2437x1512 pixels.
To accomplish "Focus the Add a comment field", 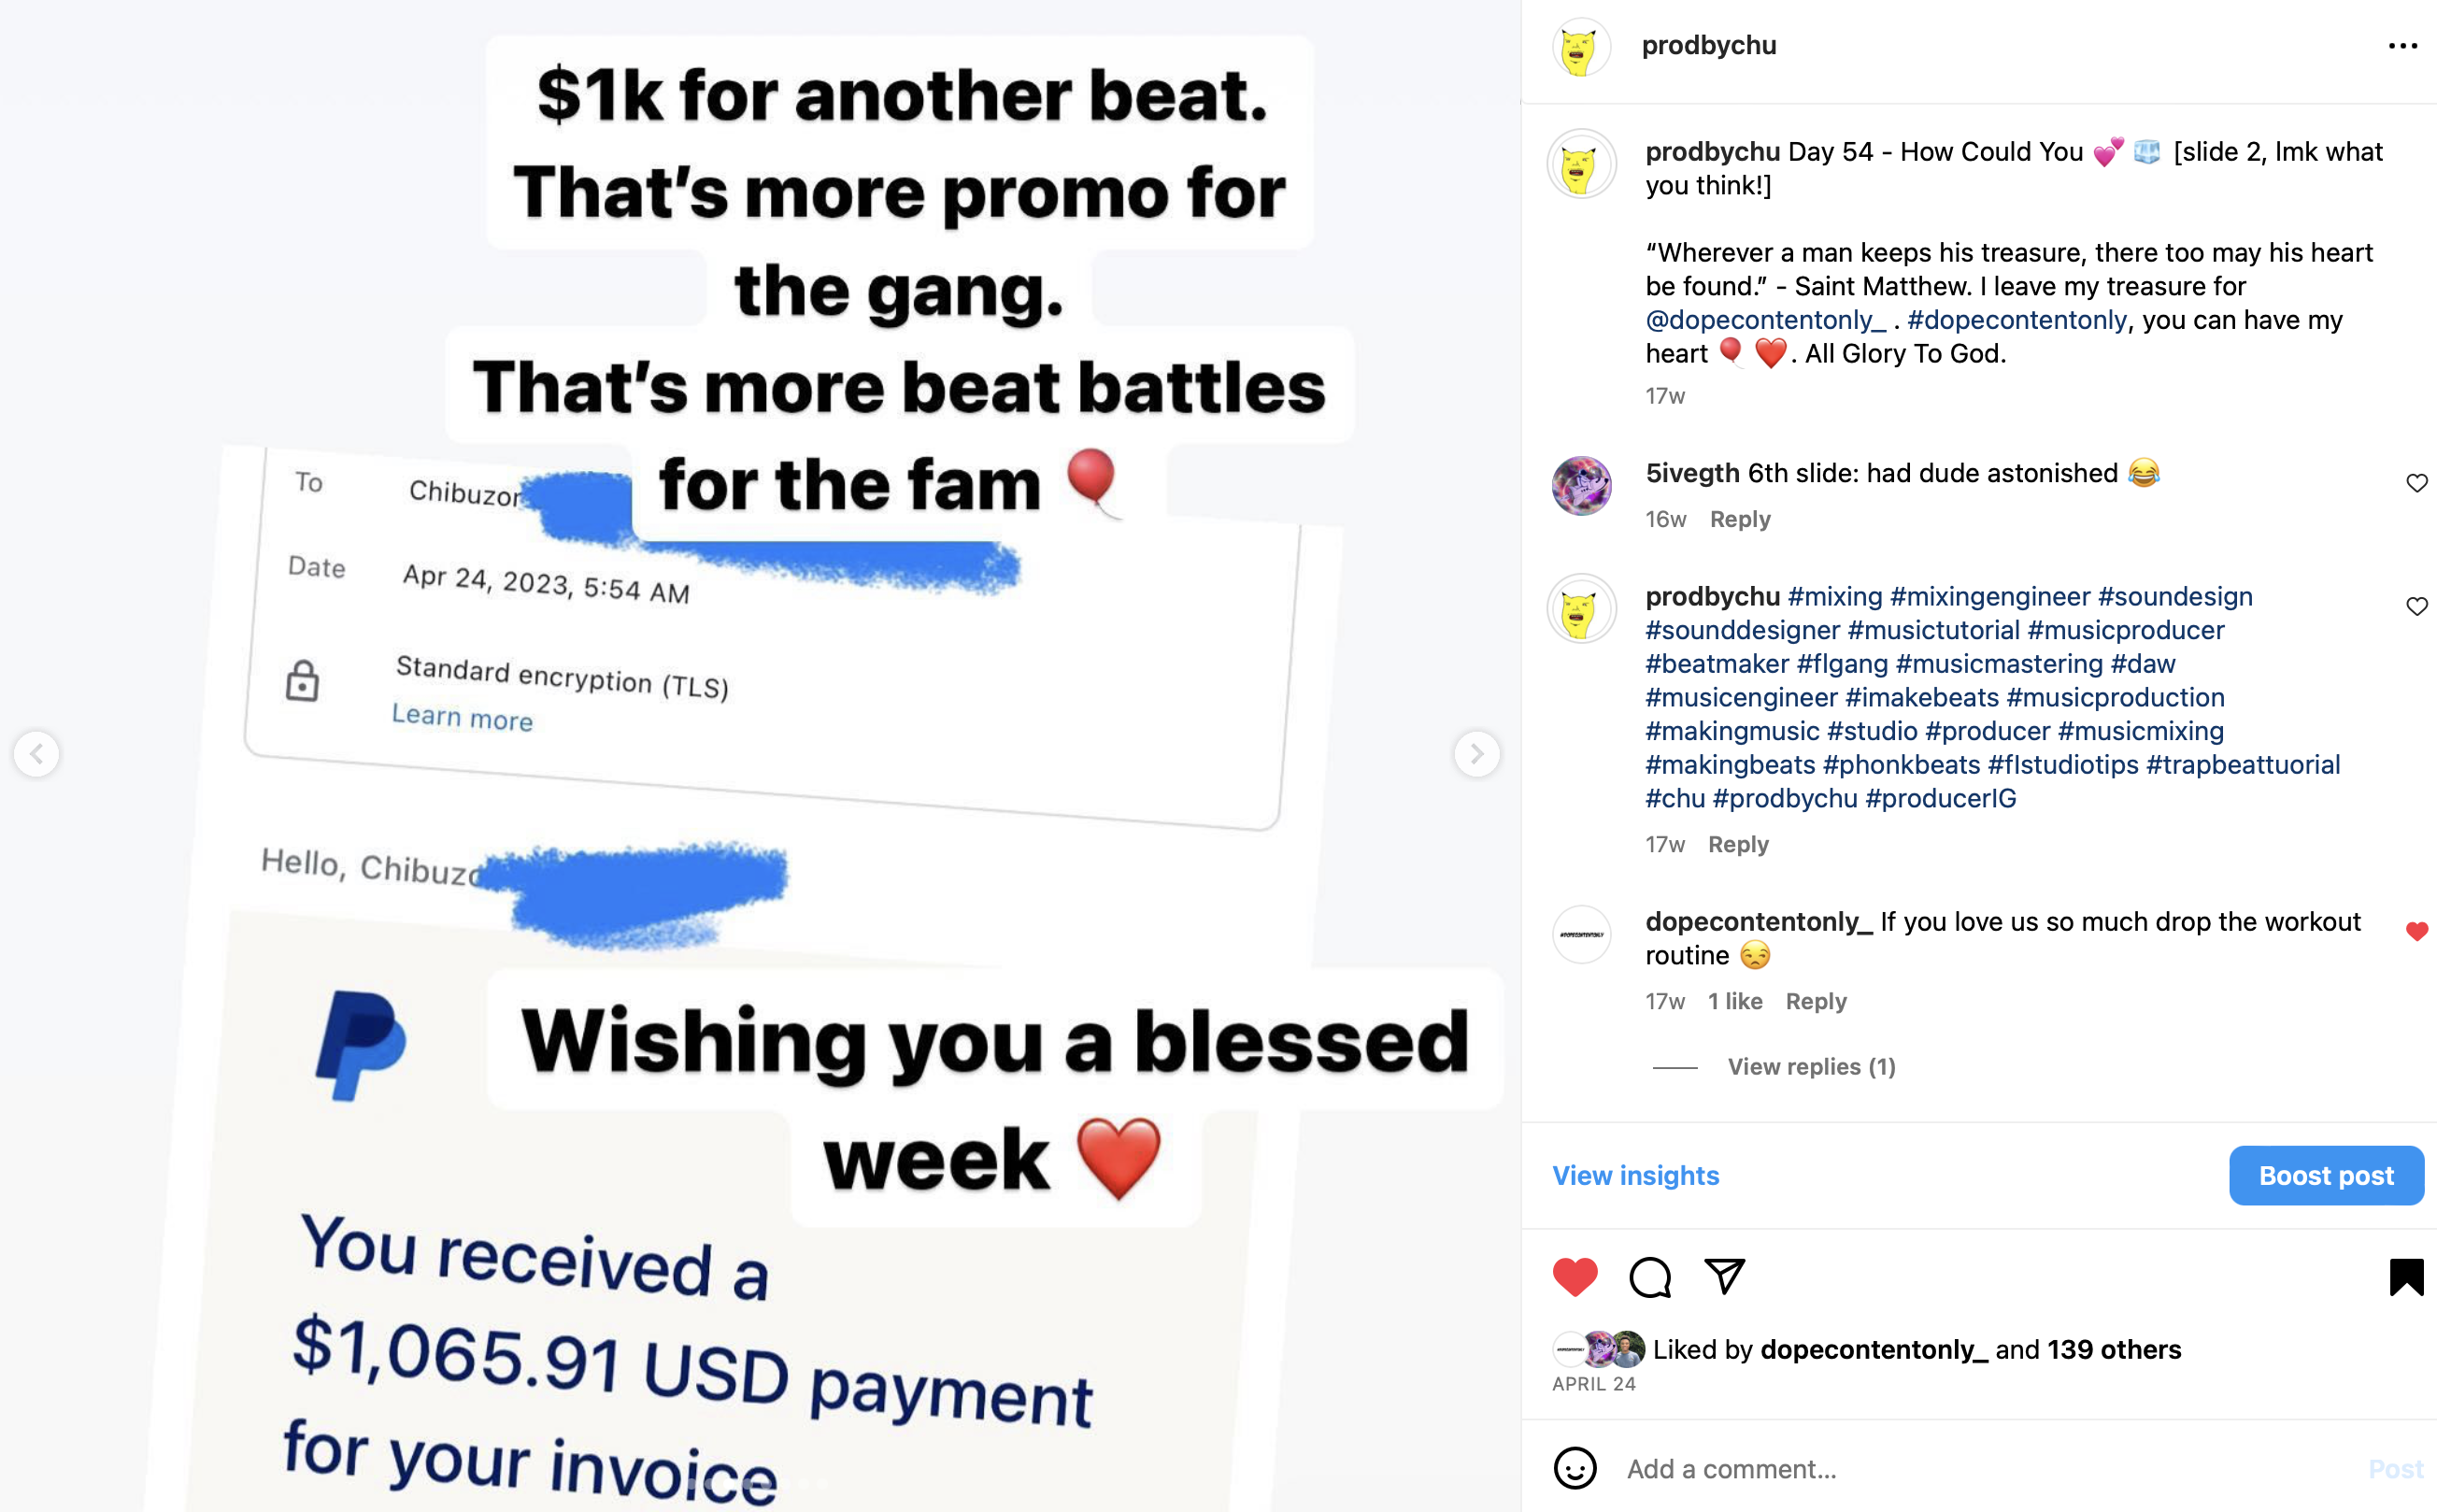I will pos(1990,1469).
